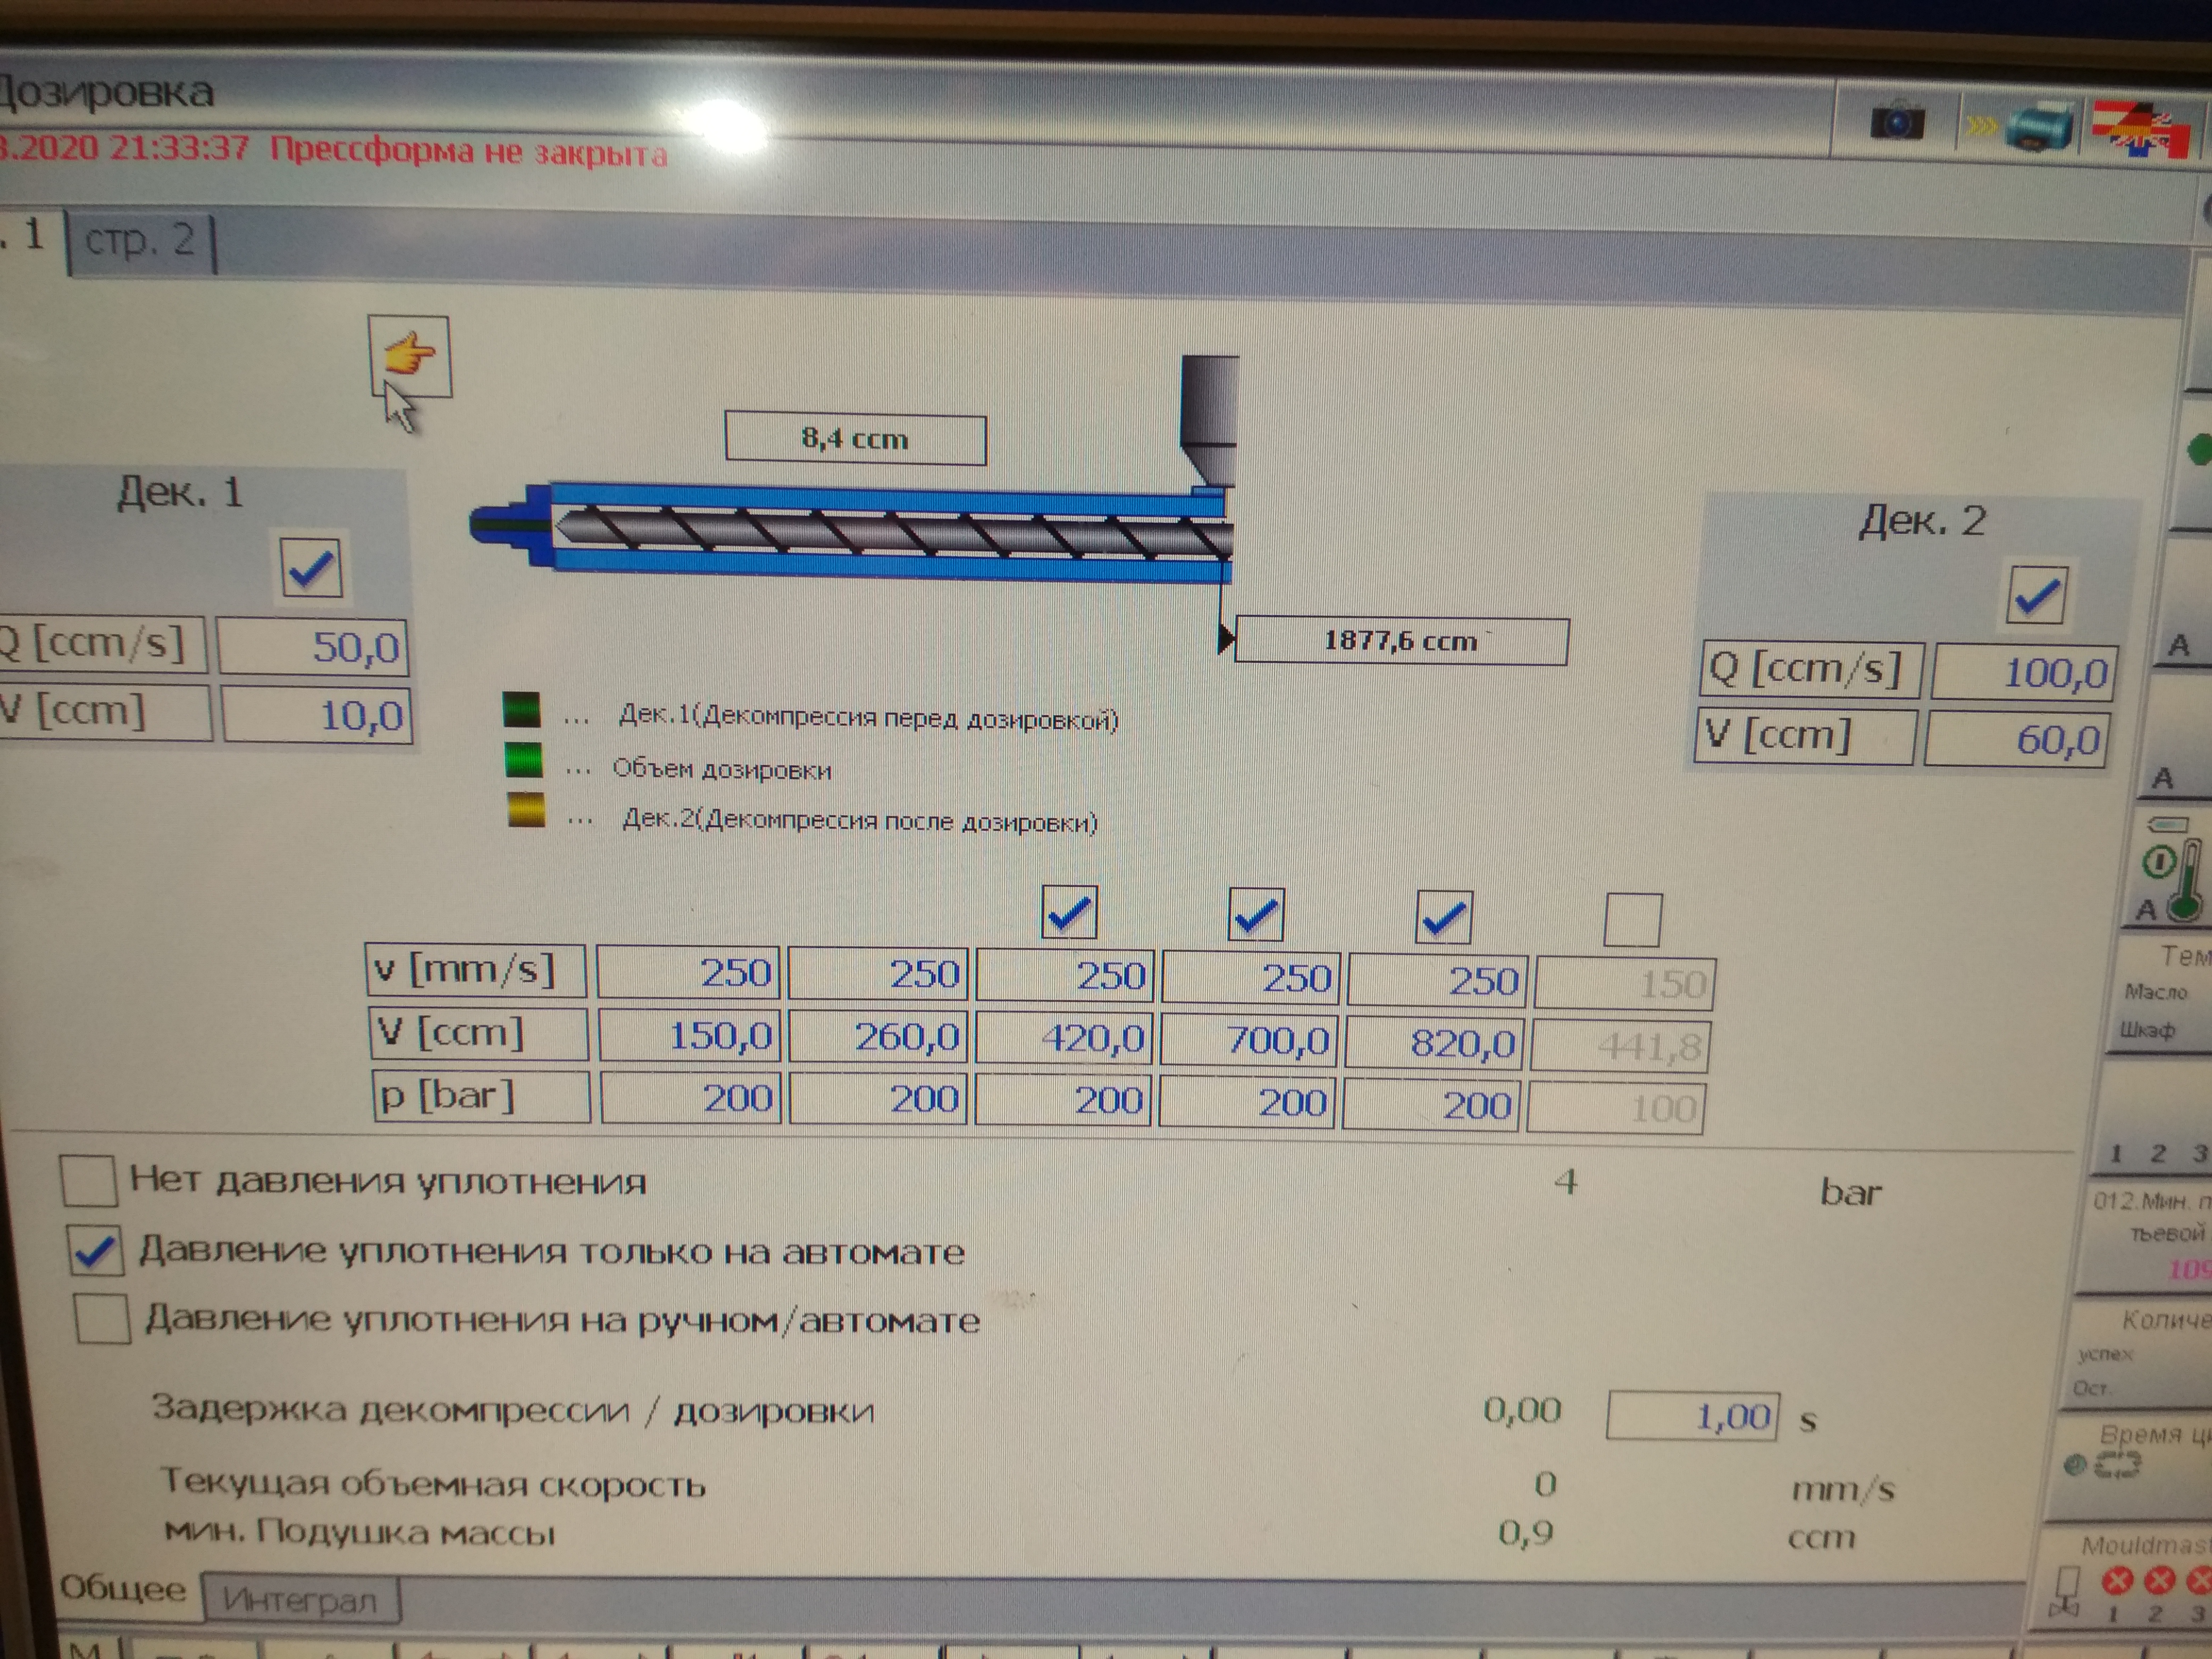Screen dimensions: 2212x1659
Task: Click the Дек. 1 Q value field 50,0
Action: click(313, 647)
